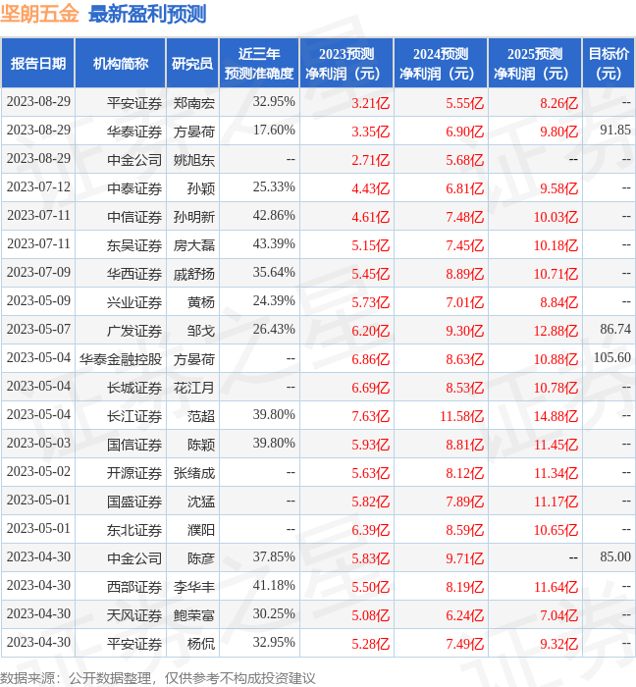Click 3.21亿 net profit value

click(371, 103)
